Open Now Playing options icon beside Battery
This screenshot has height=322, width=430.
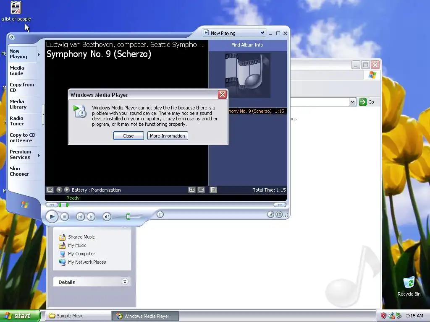pos(50,190)
